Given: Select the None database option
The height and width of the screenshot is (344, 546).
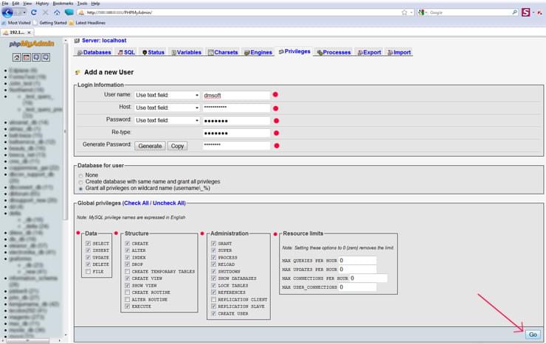Looking at the screenshot, I should [x=80, y=176].
